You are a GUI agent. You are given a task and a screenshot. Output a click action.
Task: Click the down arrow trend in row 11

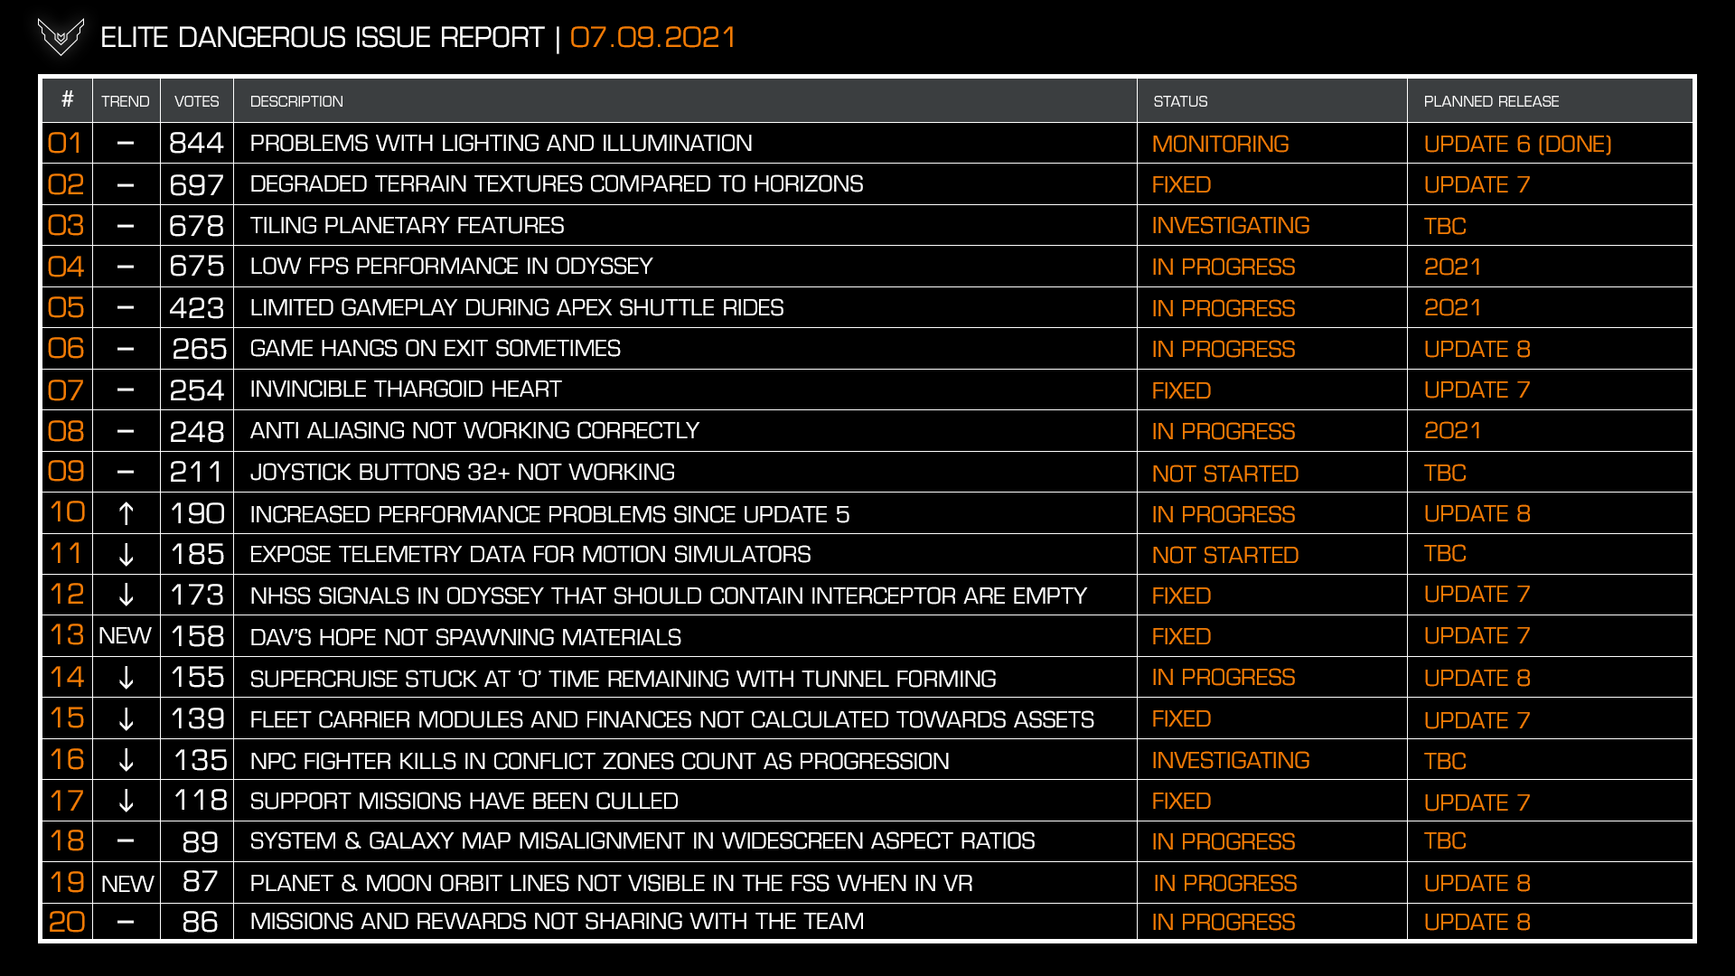click(x=126, y=555)
